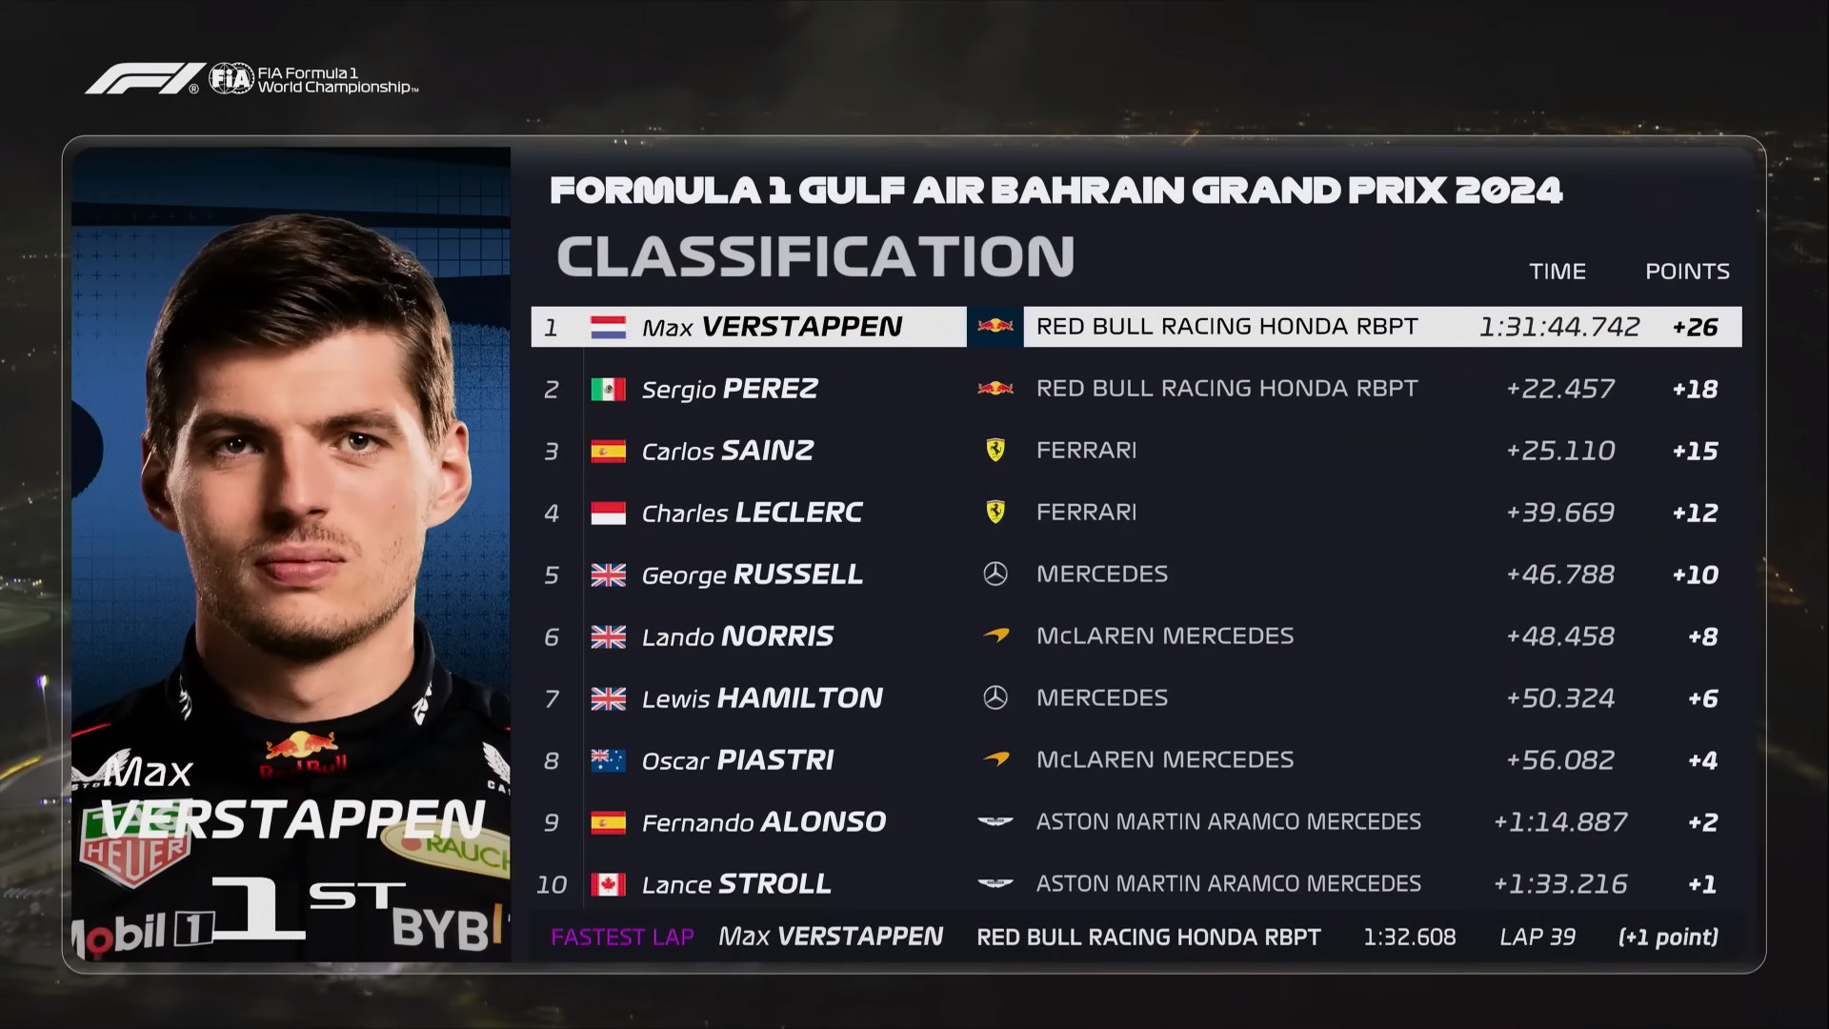Click the FASTEST LAP label
The height and width of the screenshot is (1029, 1829).
click(x=622, y=938)
